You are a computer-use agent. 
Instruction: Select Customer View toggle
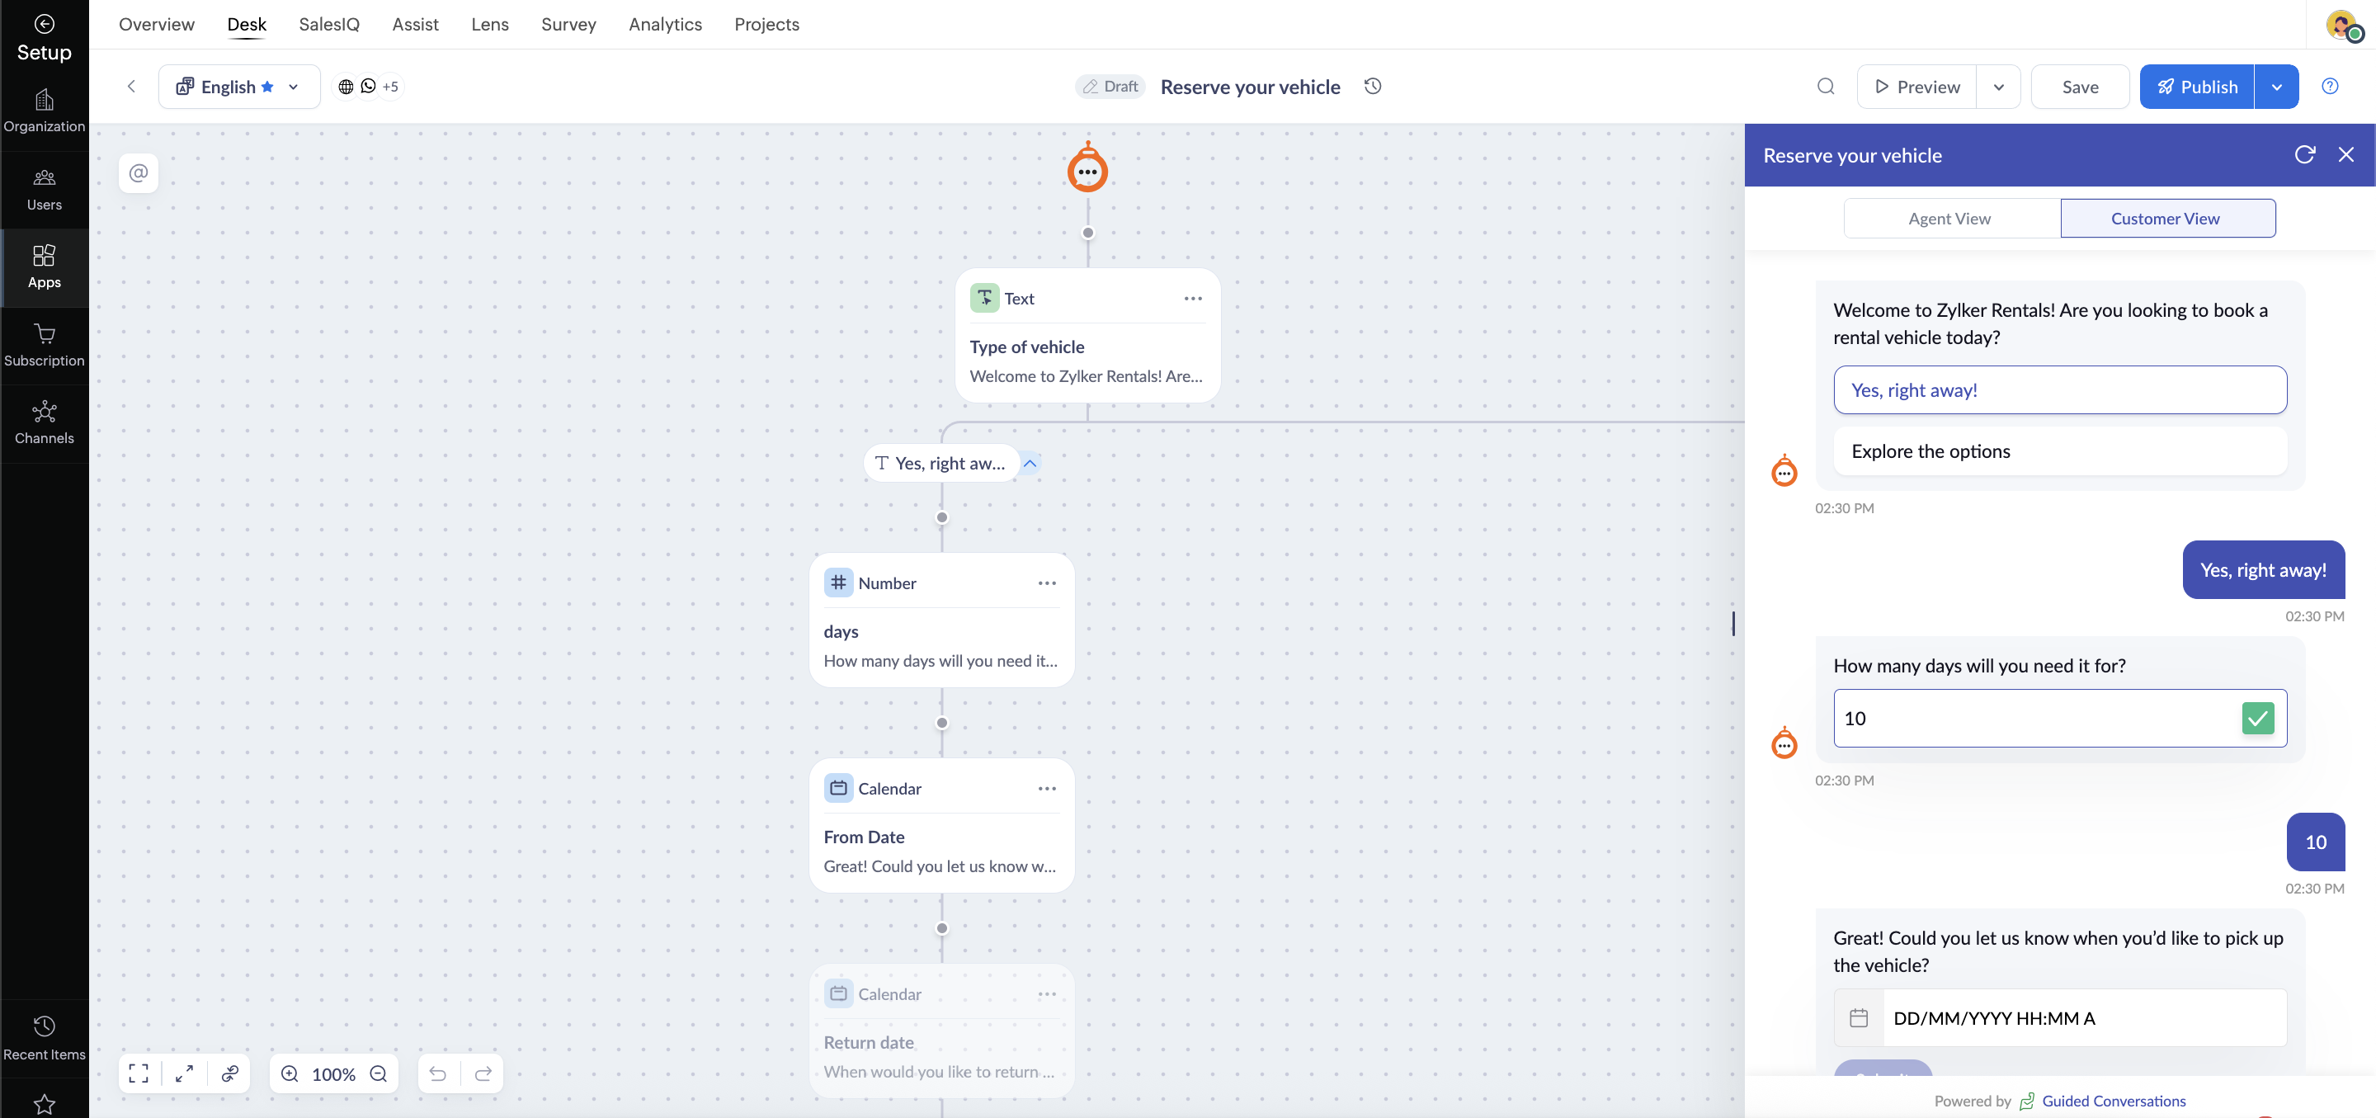(x=2165, y=219)
